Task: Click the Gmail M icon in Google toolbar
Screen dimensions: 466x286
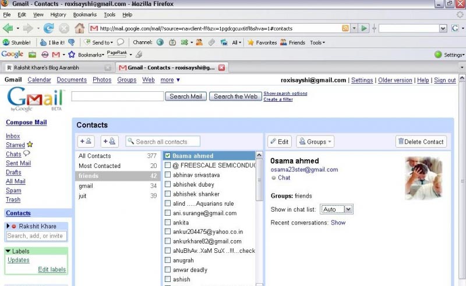Action: point(56,55)
